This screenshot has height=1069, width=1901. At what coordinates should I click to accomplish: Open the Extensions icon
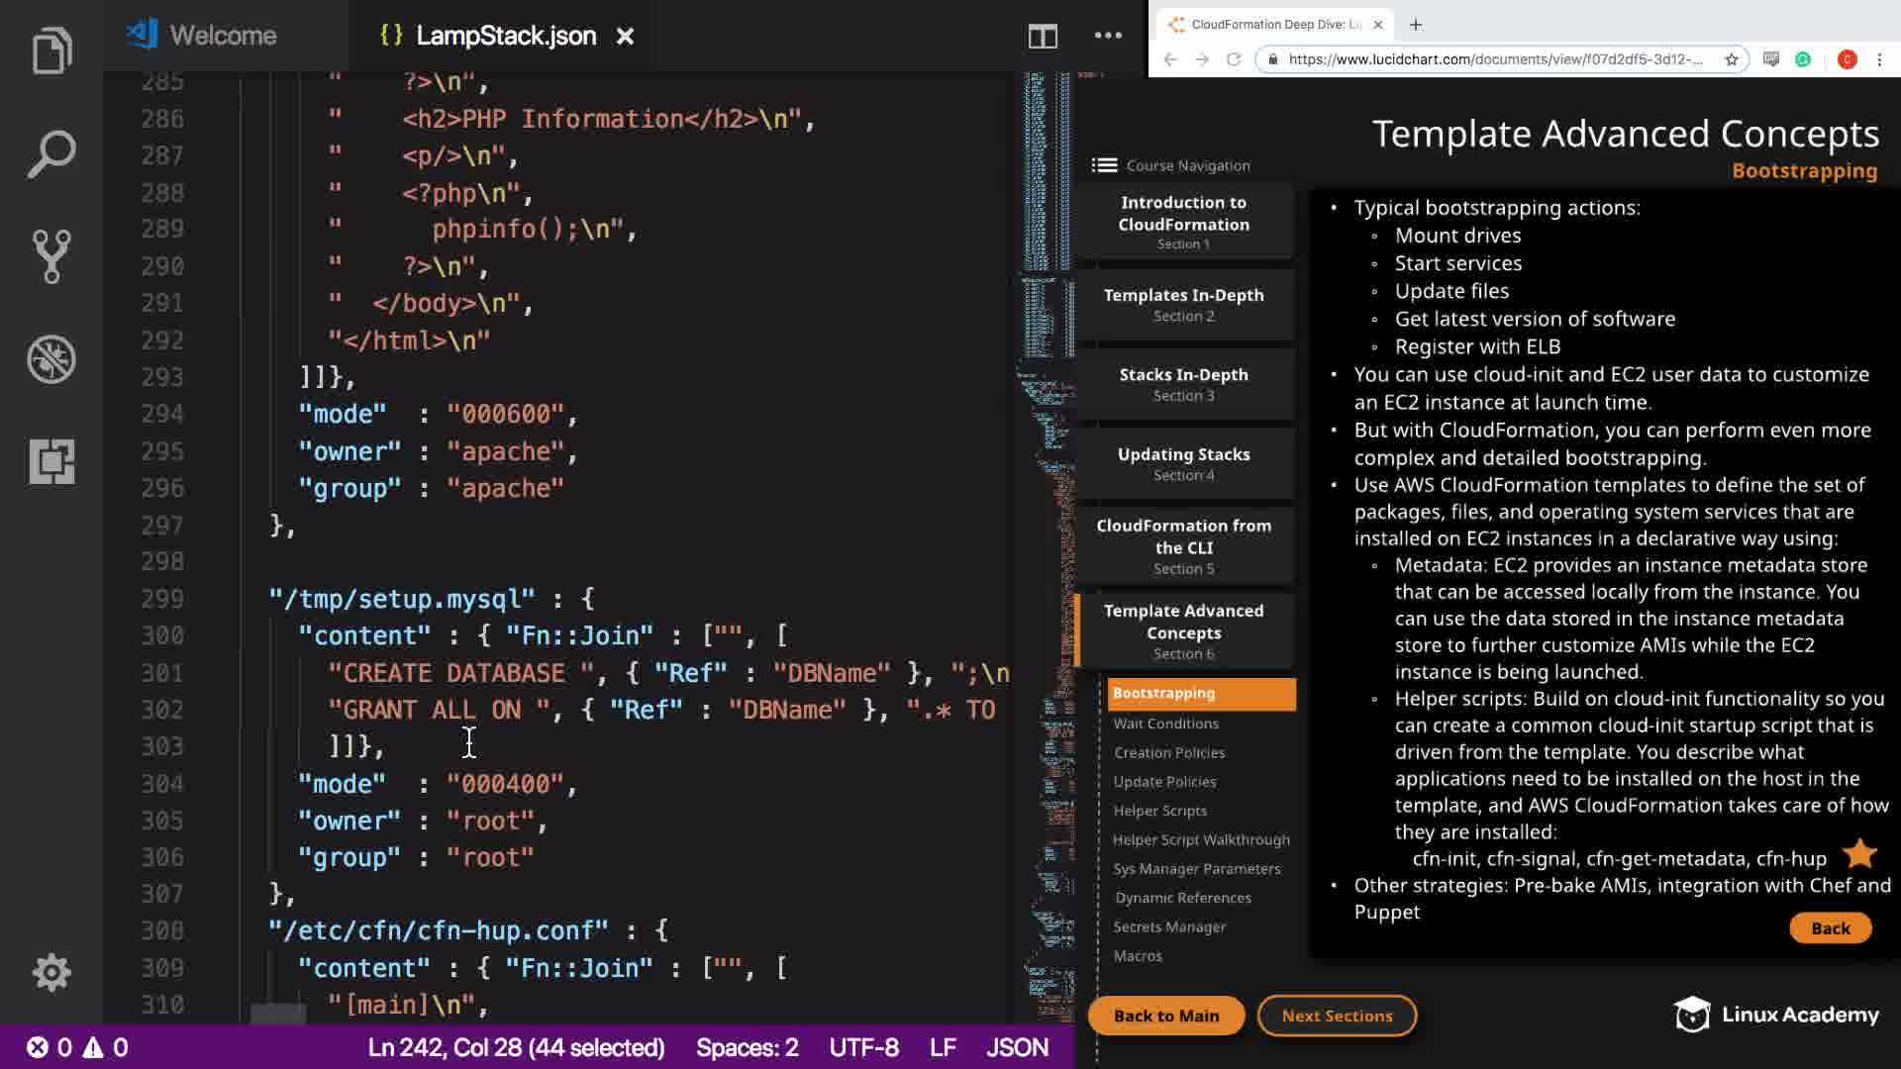pyautogui.click(x=51, y=461)
